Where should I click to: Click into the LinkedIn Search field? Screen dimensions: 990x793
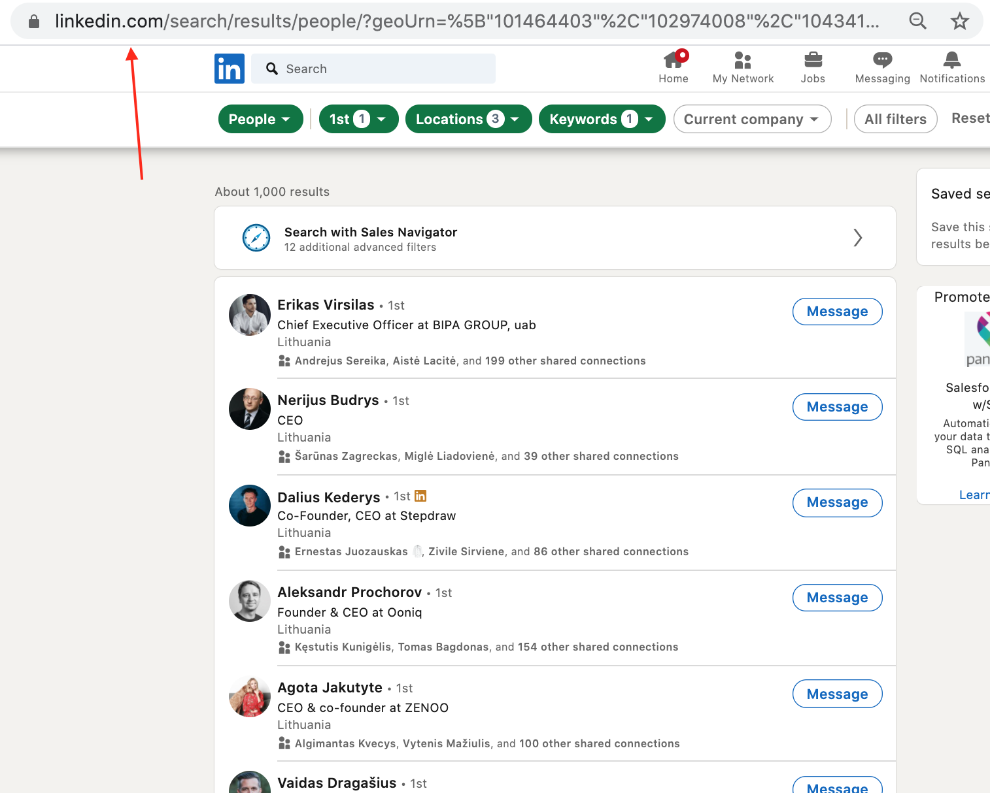coord(373,69)
